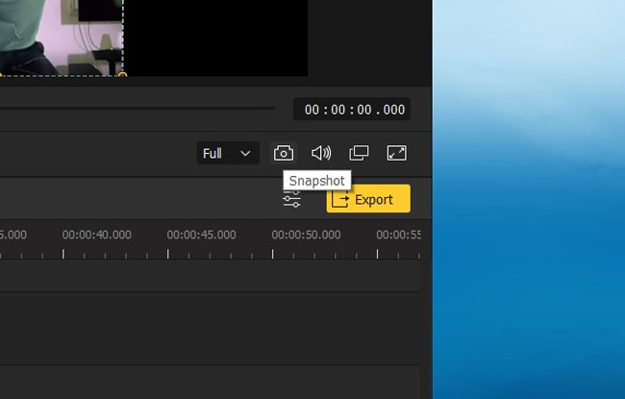Open the sliders settings icon beside Export
Image resolution: width=625 pixels, height=399 pixels.
pyautogui.click(x=291, y=199)
